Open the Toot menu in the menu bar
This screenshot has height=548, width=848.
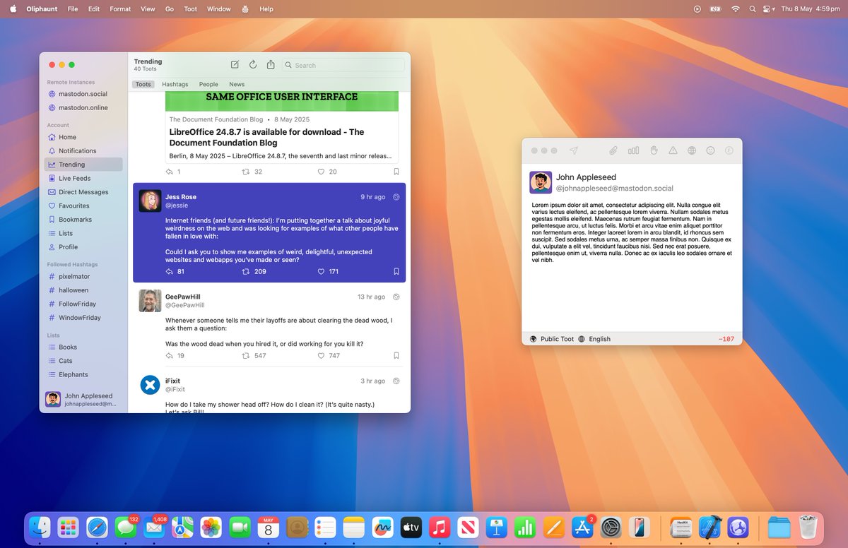(190, 9)
